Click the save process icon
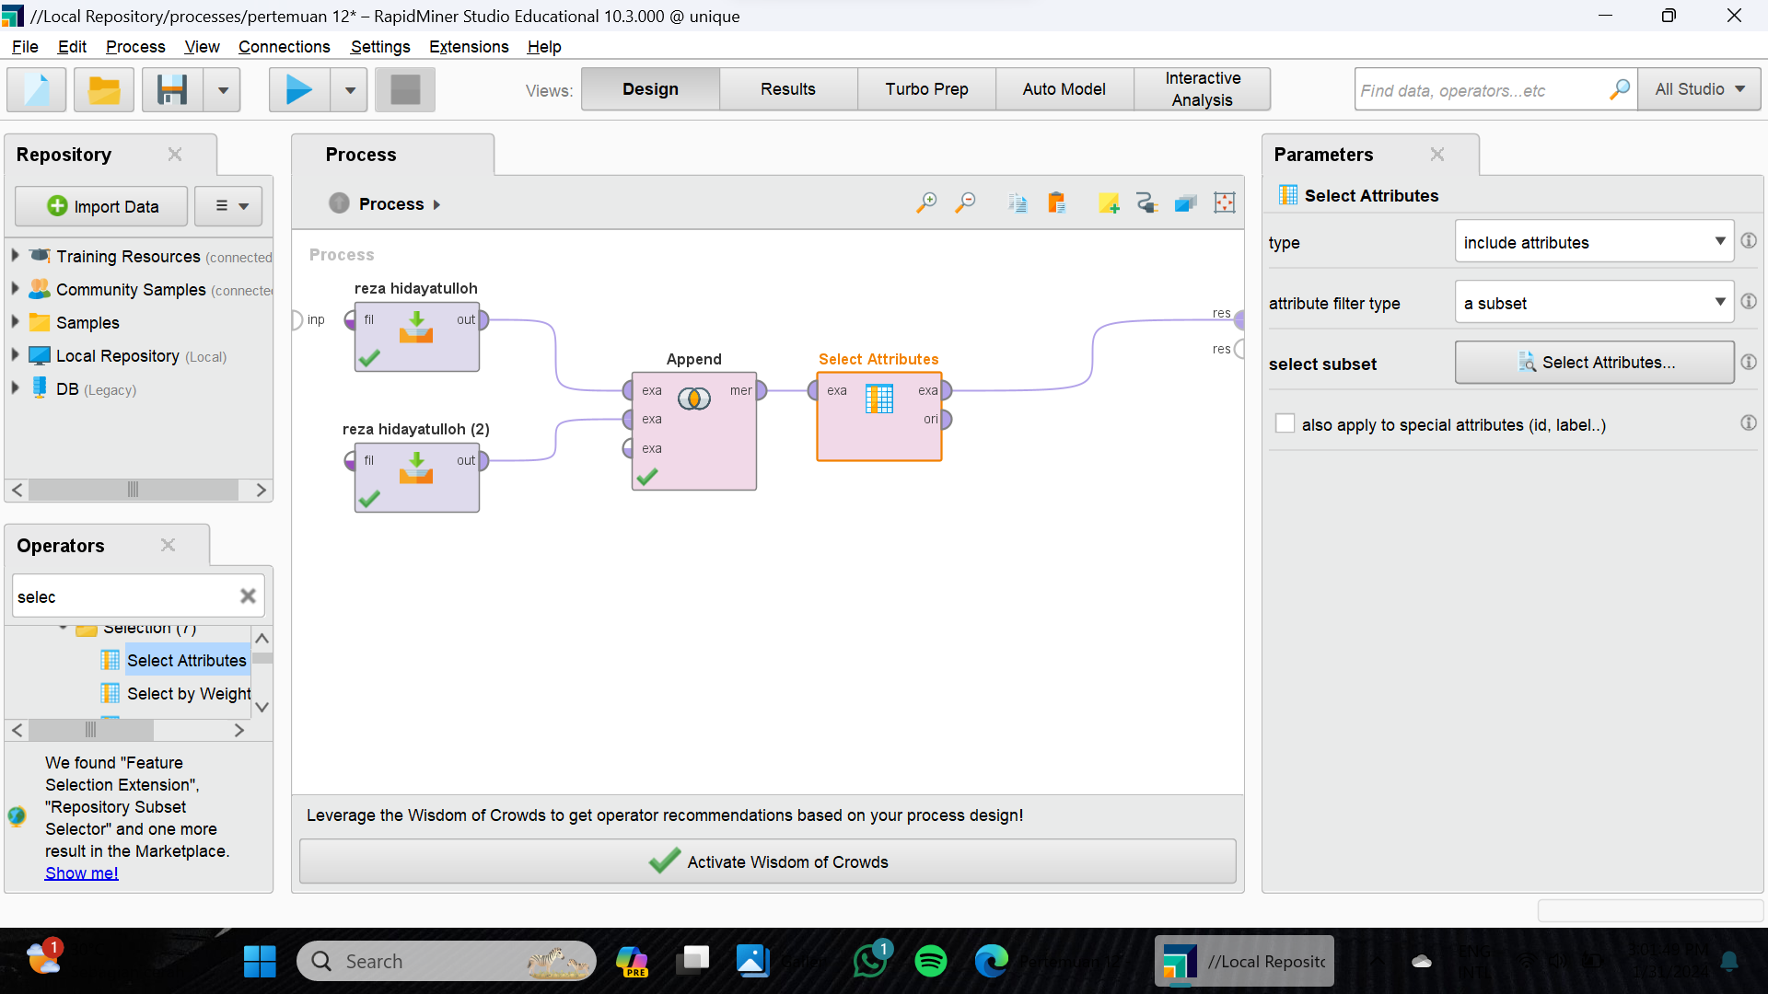The width and height of the screenshot is (1768, 994). point(172,89)
